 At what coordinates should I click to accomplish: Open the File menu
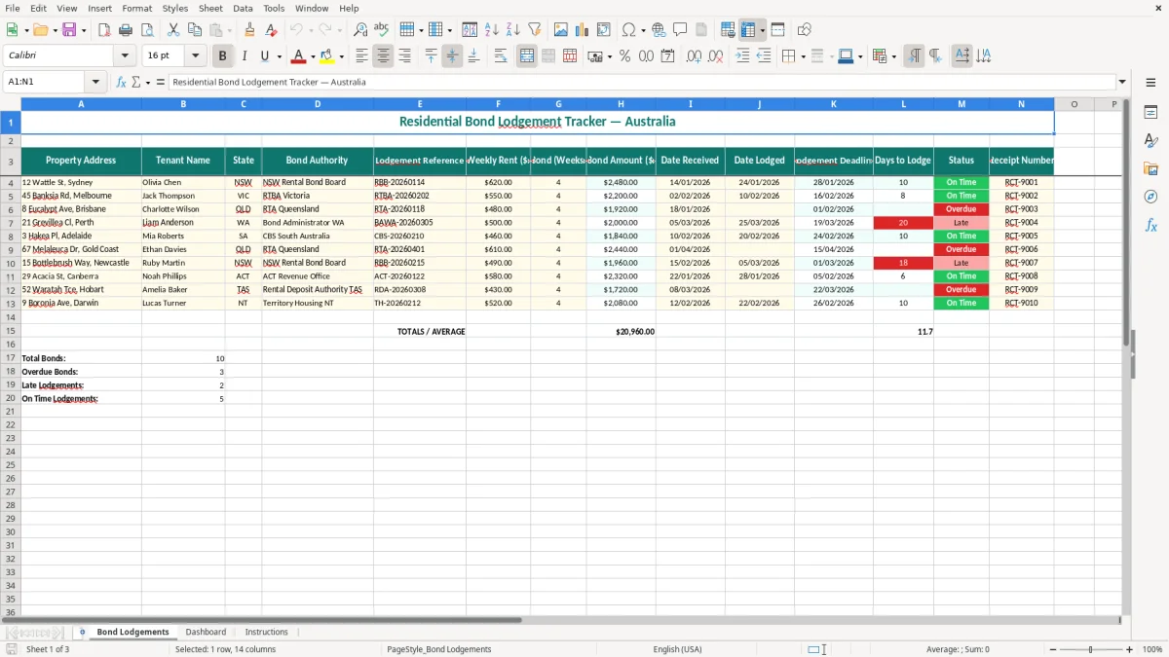(x=13, y=8)
